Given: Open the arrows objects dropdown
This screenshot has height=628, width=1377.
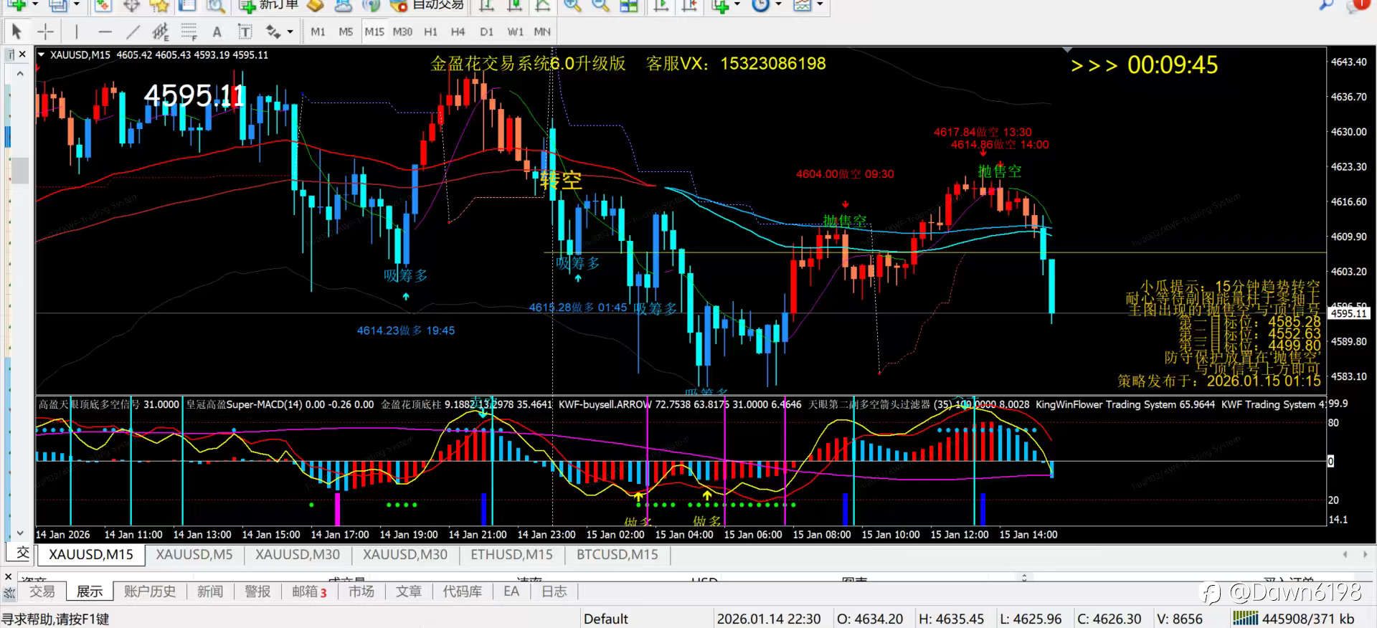Looking at the screenshot, I should [x=290, y=32].
